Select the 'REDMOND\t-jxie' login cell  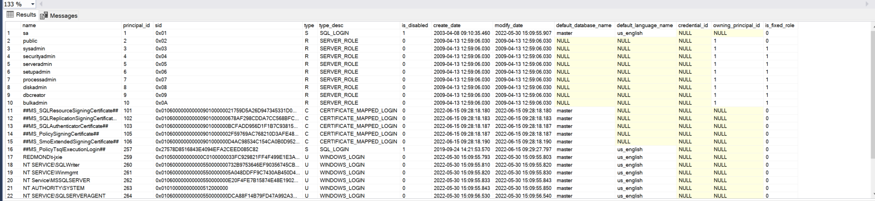tap(71, 157)
